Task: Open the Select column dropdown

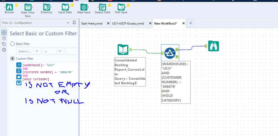Action: 29,51
